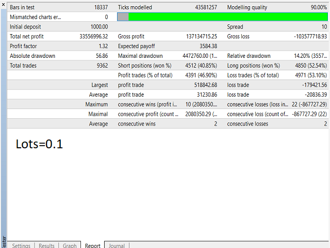Click the Profit factor value 1.32
The image size is (330, 248).
102,46
